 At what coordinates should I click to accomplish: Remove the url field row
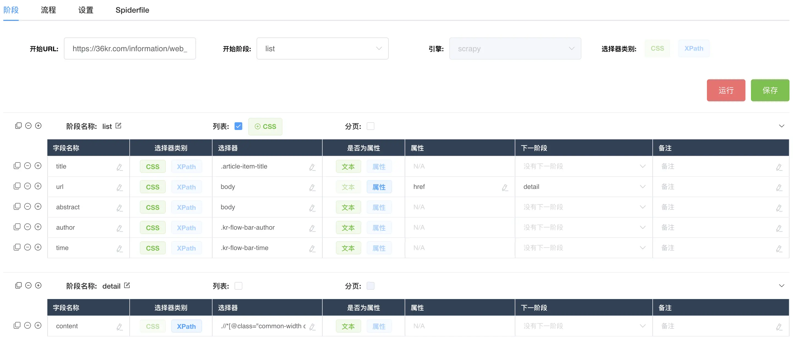[x=28, y=186]
